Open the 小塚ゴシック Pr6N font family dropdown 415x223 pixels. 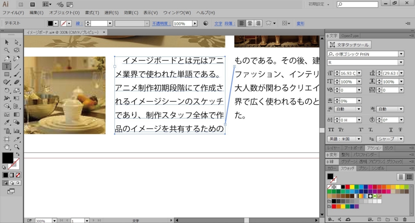(401, 54)
